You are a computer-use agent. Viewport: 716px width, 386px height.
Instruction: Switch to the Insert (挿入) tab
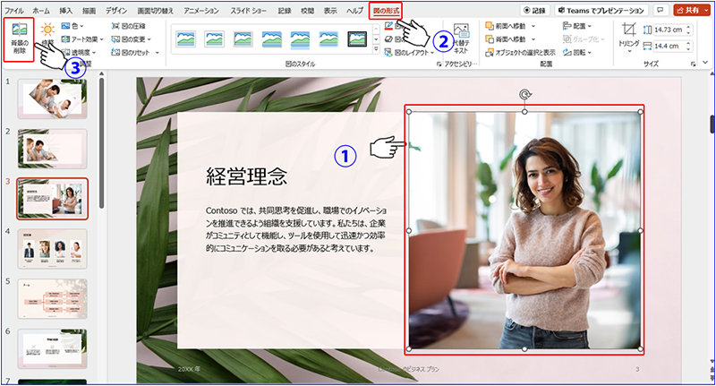pos(65,10)
